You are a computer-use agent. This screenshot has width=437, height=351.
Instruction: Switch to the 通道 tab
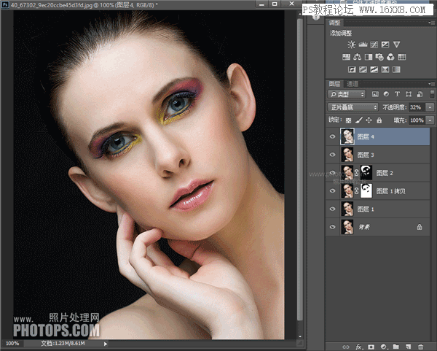[x=353, y=84]
